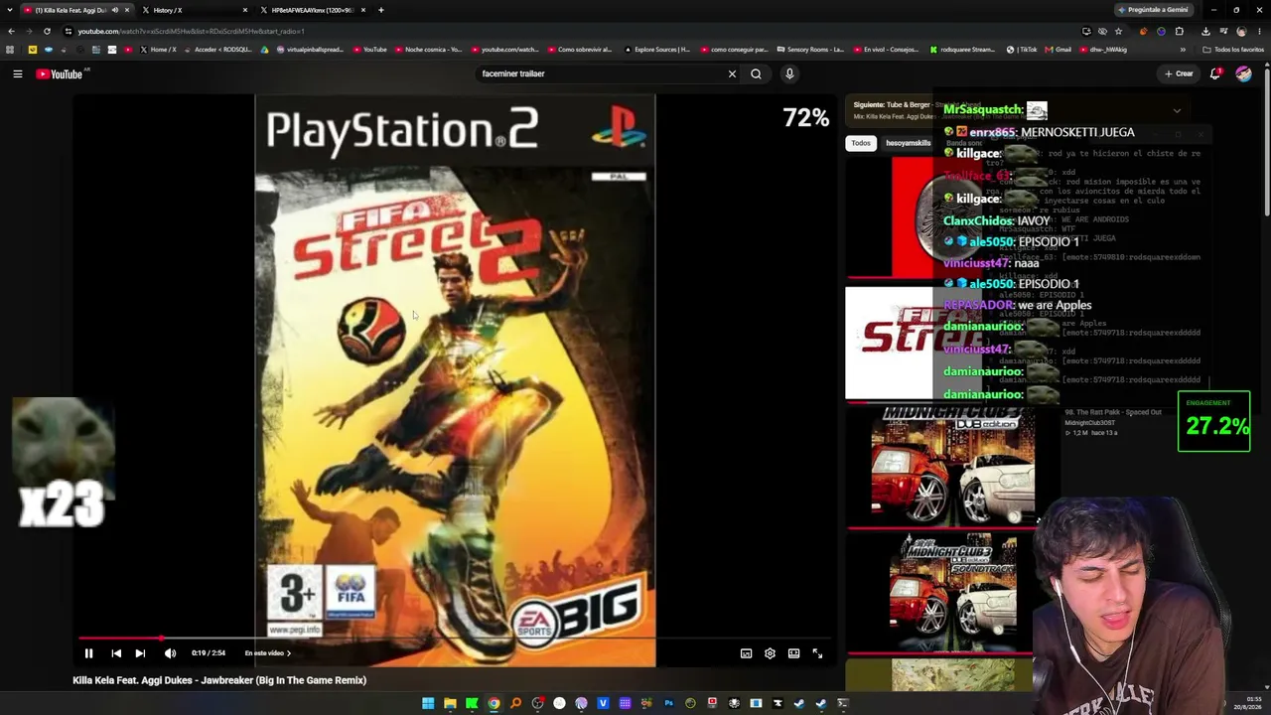This screenshot has width=1271, height=715.
Task: Open 'Todos los favoritos' folder
Action: tap(1233, 50)
